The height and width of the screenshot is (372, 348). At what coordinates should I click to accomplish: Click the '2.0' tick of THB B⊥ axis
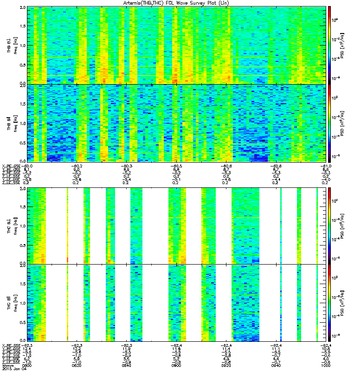pos(23,7)
